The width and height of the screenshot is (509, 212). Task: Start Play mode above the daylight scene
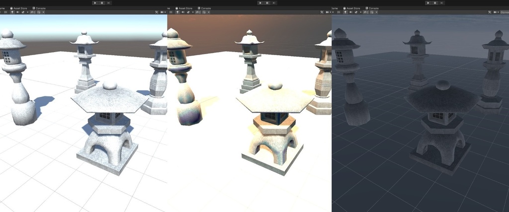[x=95, y=3]
